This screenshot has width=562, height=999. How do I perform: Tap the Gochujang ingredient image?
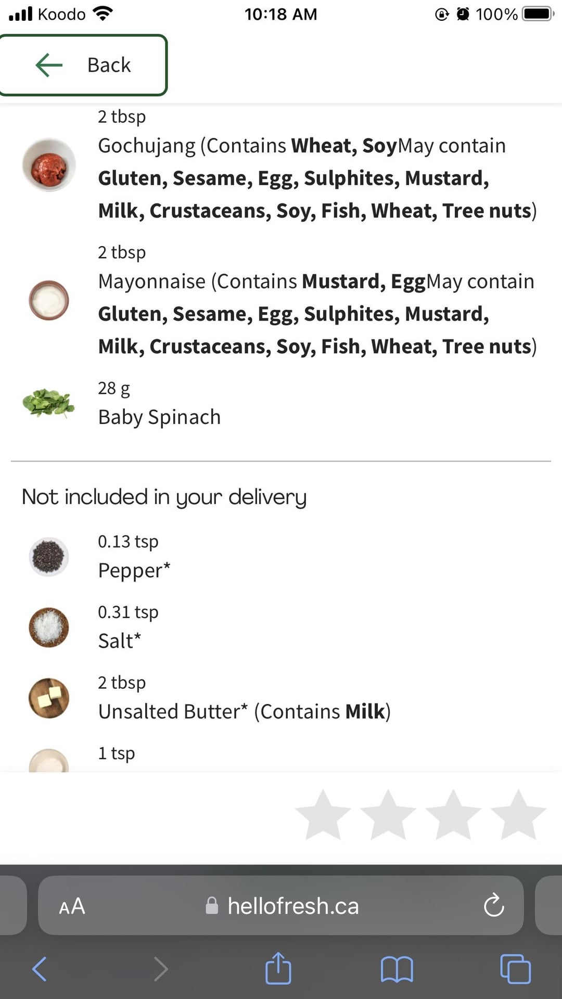point(49,165)
